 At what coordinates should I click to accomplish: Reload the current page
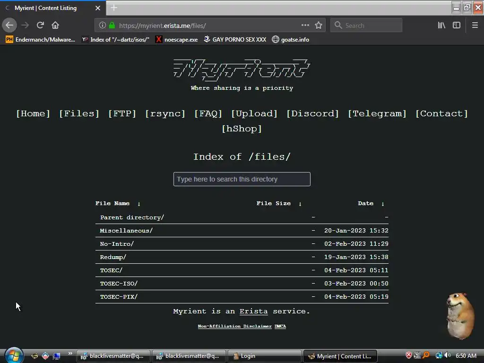pos(40,26)
